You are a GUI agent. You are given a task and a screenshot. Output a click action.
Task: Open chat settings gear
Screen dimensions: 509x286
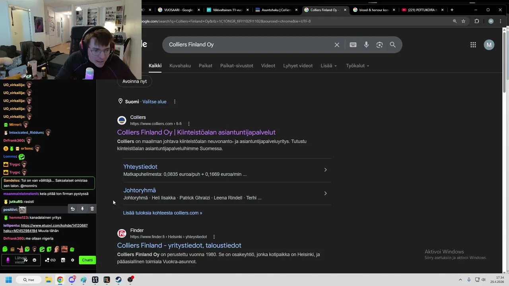pyautogui.click(x=72, y=260)
